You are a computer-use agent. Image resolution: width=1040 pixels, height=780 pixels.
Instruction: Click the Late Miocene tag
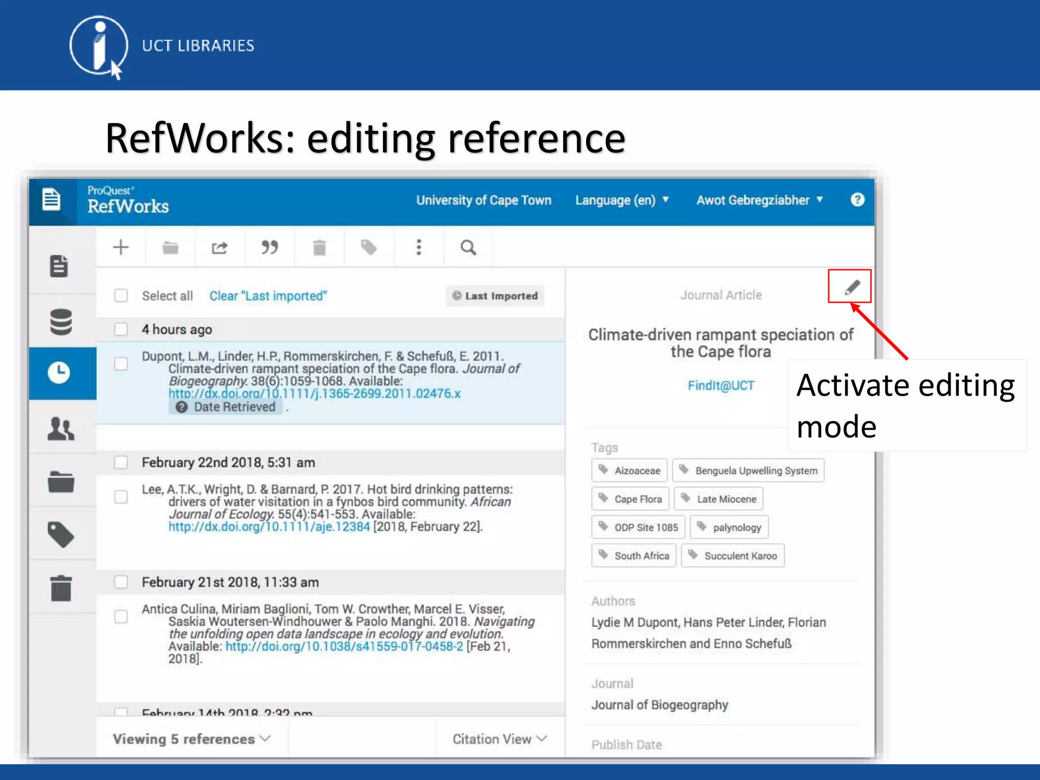pyautogui.click(x=719, y=499)
